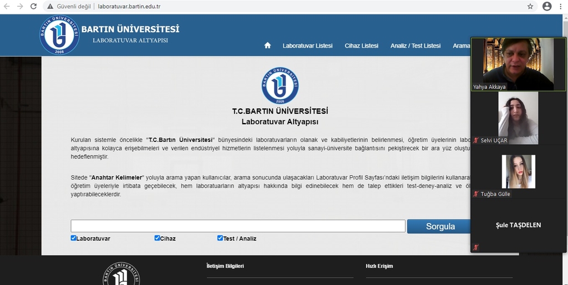Click the BARTIN ÜNİVERSİTESİ header title
This screenshot has height=285, width=568.
[x=130, y=29]
